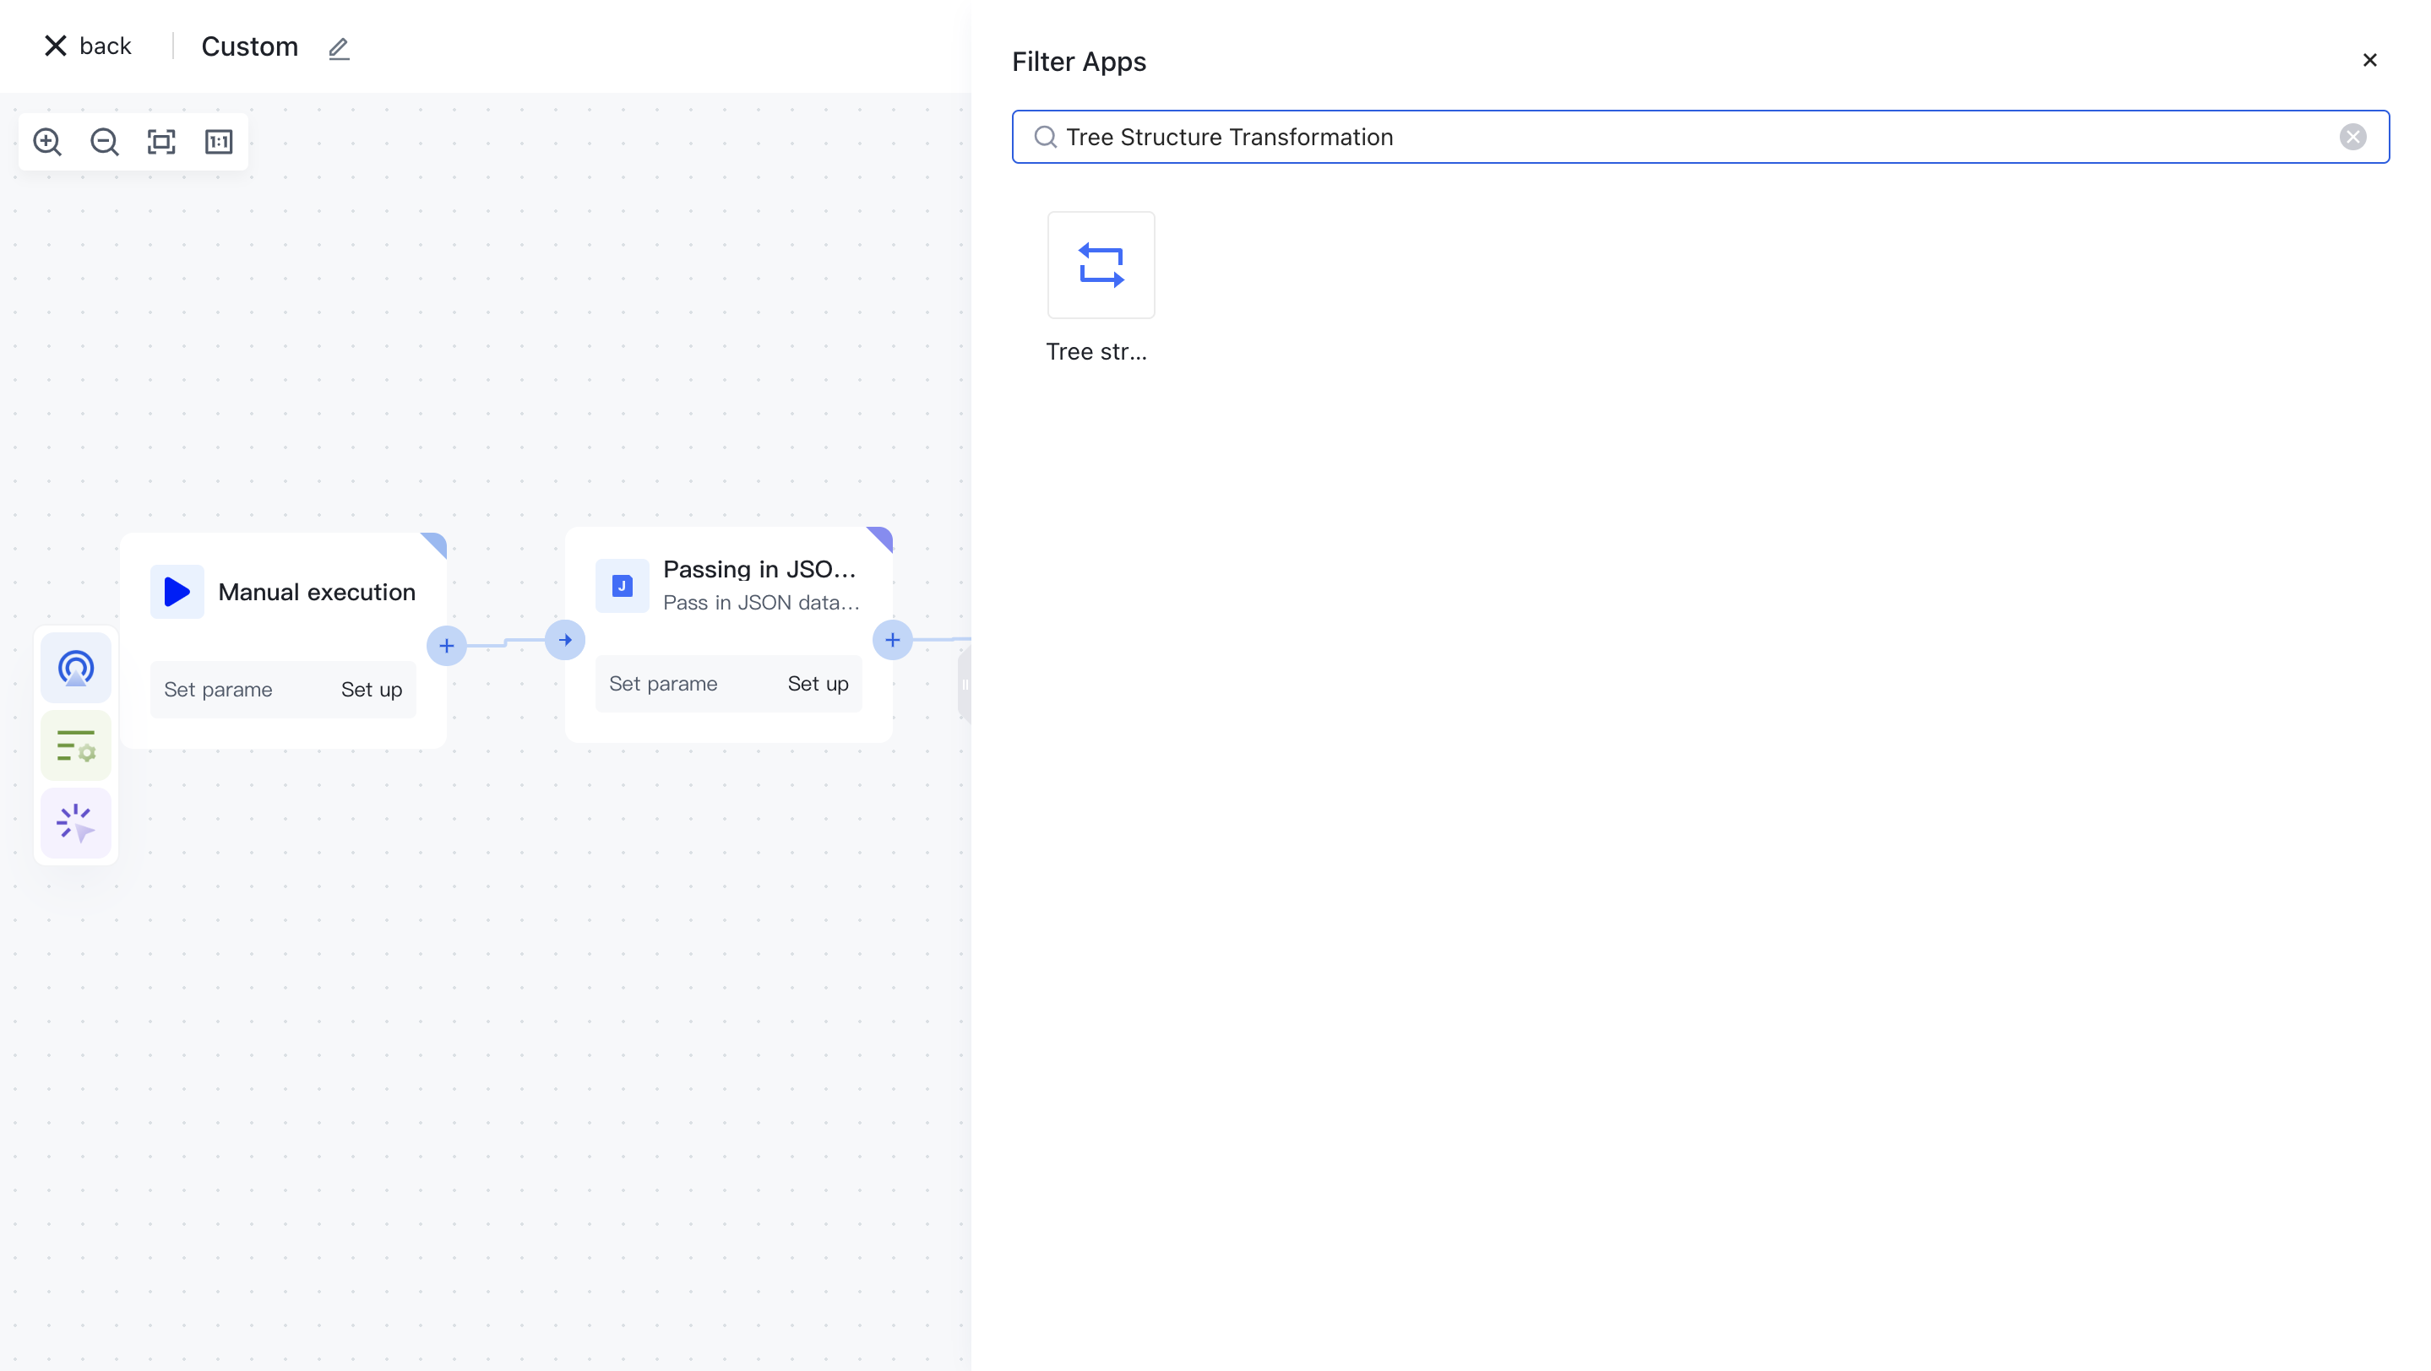Add node after Passing in JSON
The height and width of the screenshot is (1371, 2431).
[x=892, y=640]
